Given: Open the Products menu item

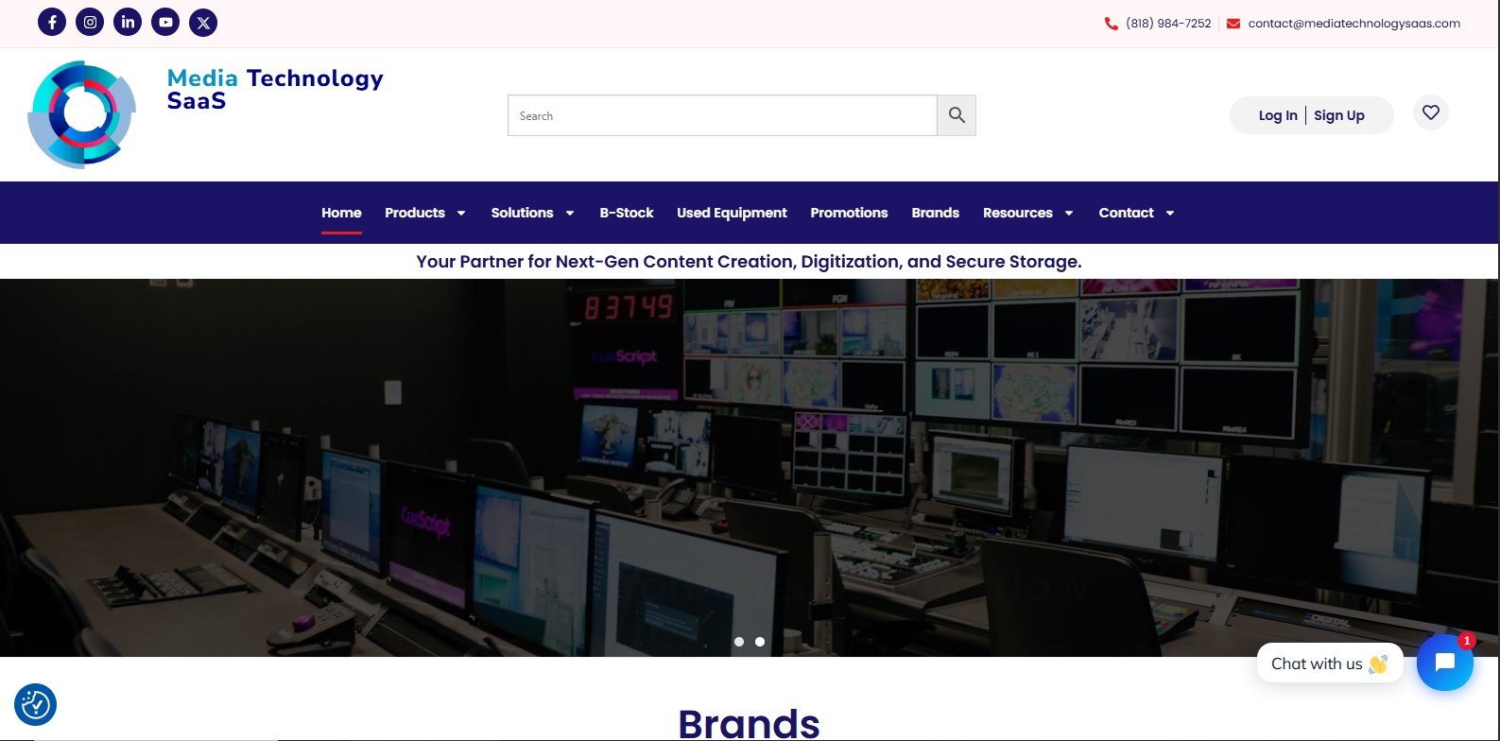Looking at the screenshot, I should point(415,213).
